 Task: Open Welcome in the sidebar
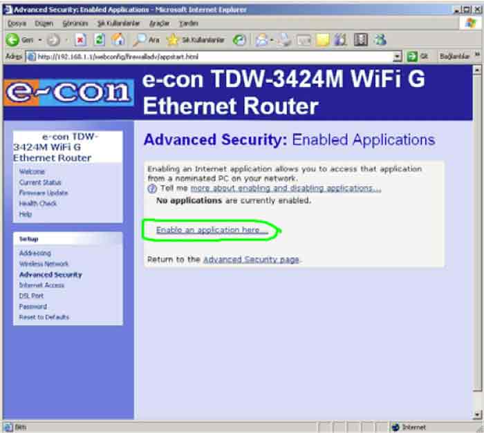(x=32, y=172)
